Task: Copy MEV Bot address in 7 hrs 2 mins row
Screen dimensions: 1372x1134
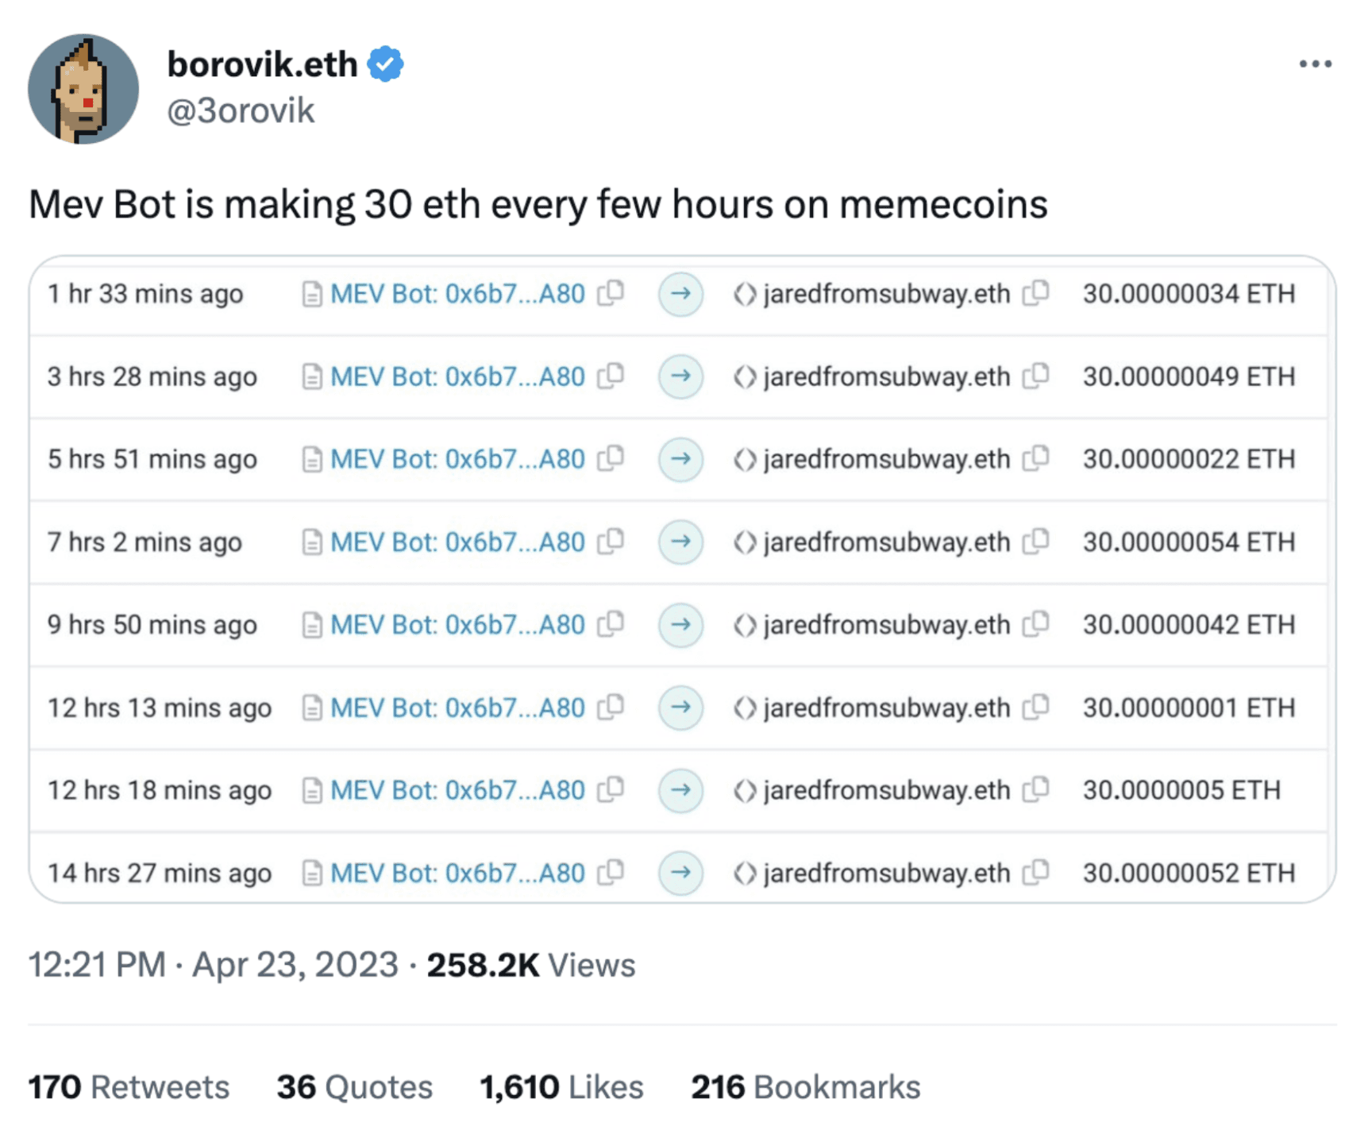Action: (611, 542)
